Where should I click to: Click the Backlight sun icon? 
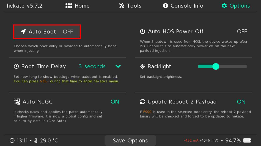(x=142, y=66)
